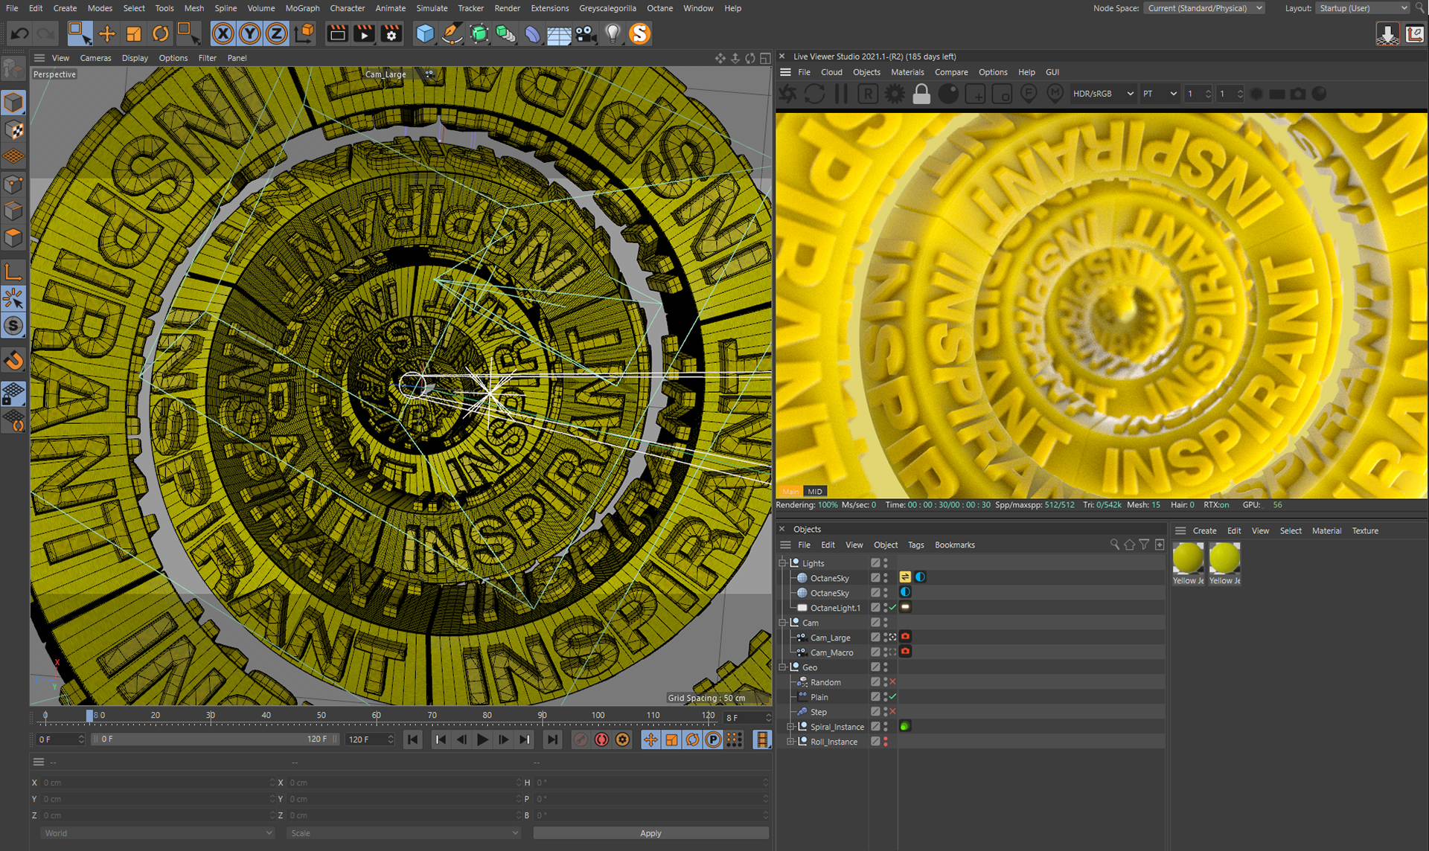Add a light object with bulb icon
Screen dimensions: 1429x851
(612, 33)
